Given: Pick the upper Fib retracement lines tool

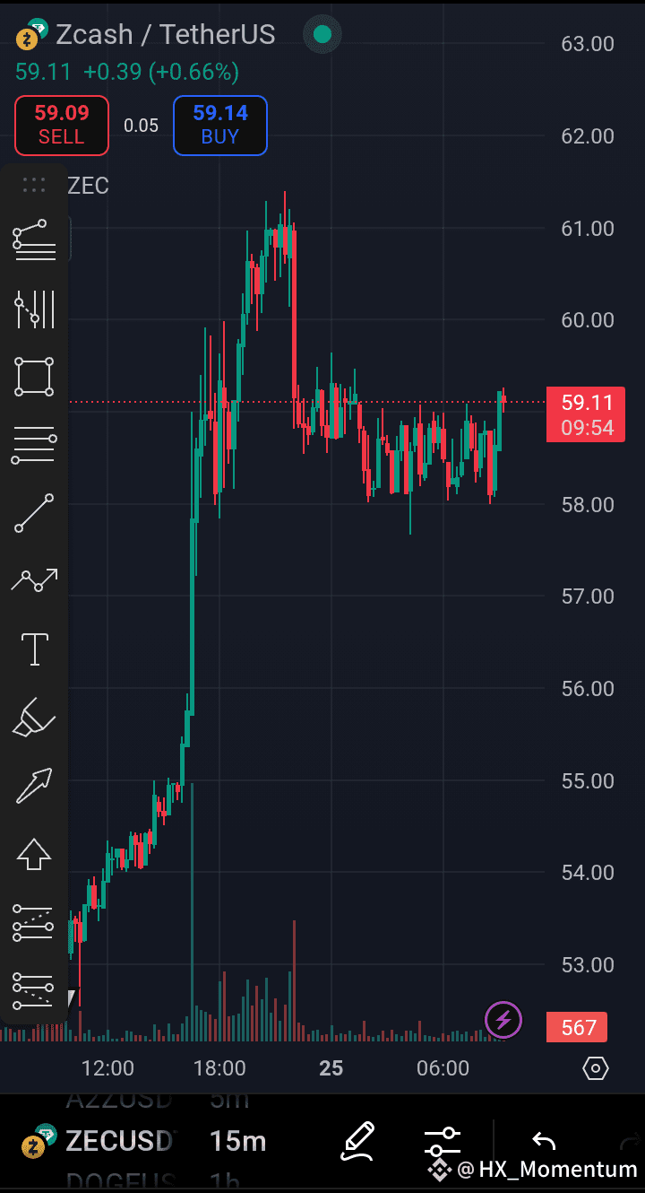Looking at the screenshot, I should pyautogui.click(x=34, y=923).
